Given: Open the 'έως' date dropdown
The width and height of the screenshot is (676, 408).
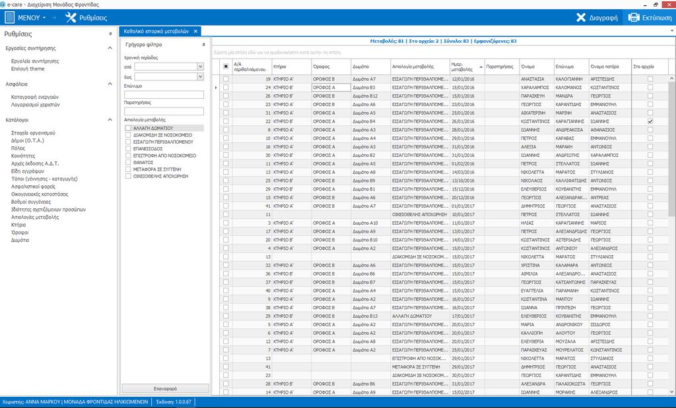Looking at the screenshot, I should pos(200,76).
